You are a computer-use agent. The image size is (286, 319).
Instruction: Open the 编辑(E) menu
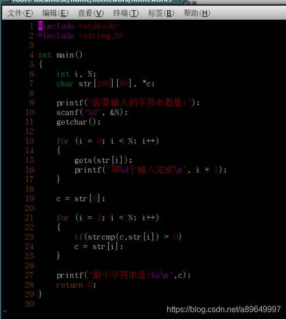click(55, 13)
